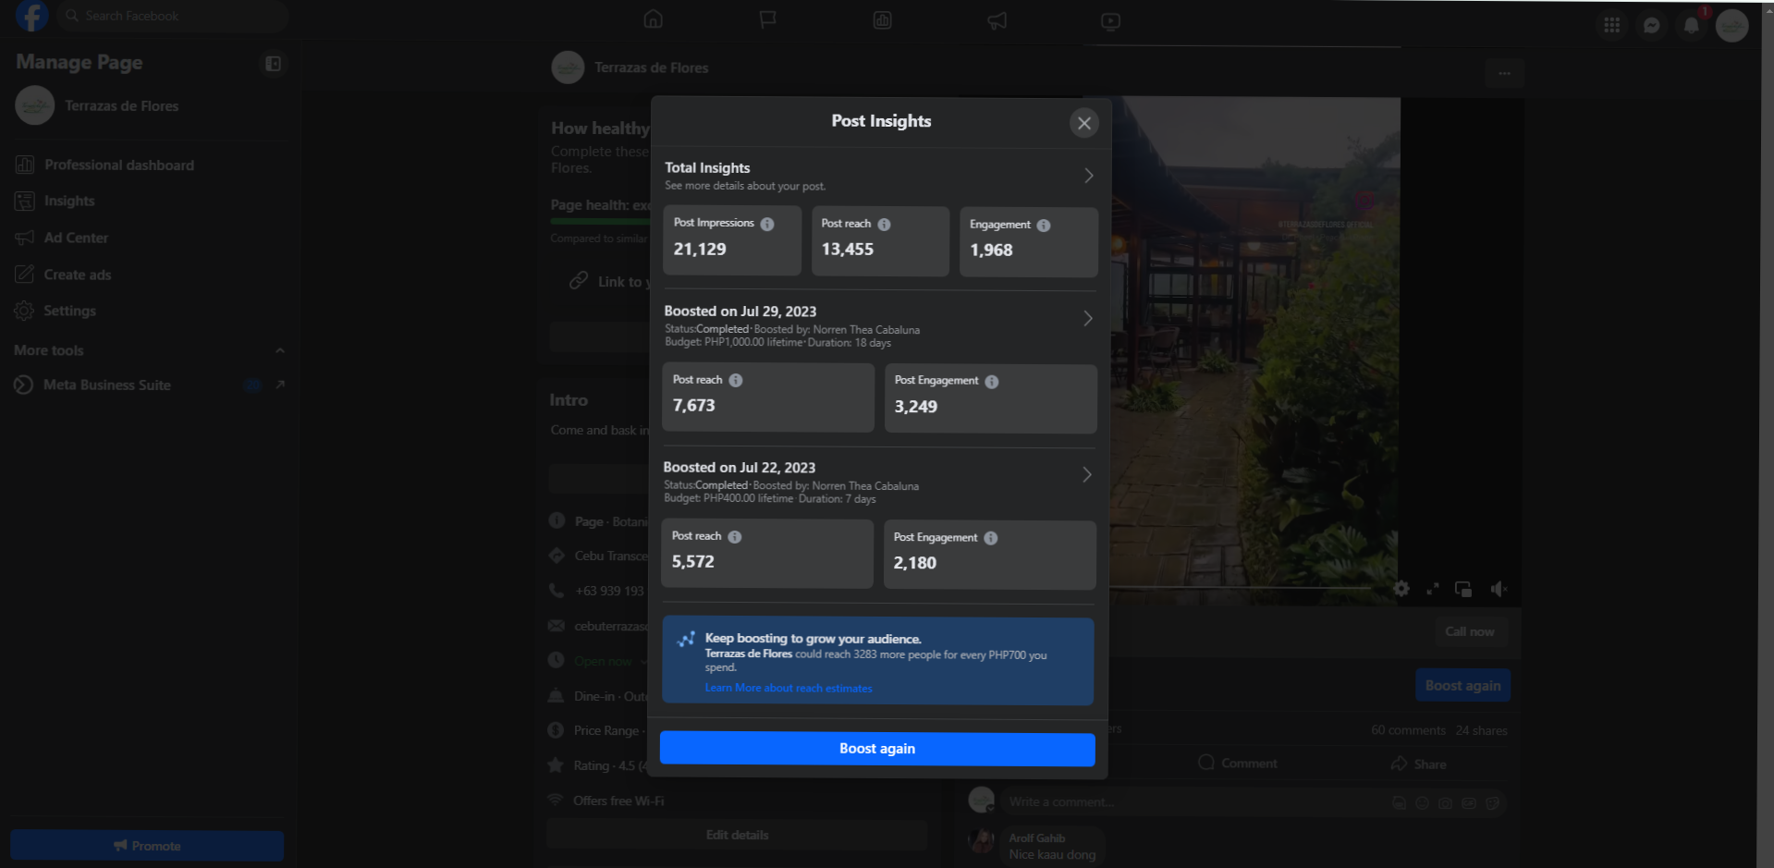
Task: Open Terrazas de Flores page name in sidebar
Action: [x=122, y=106]
